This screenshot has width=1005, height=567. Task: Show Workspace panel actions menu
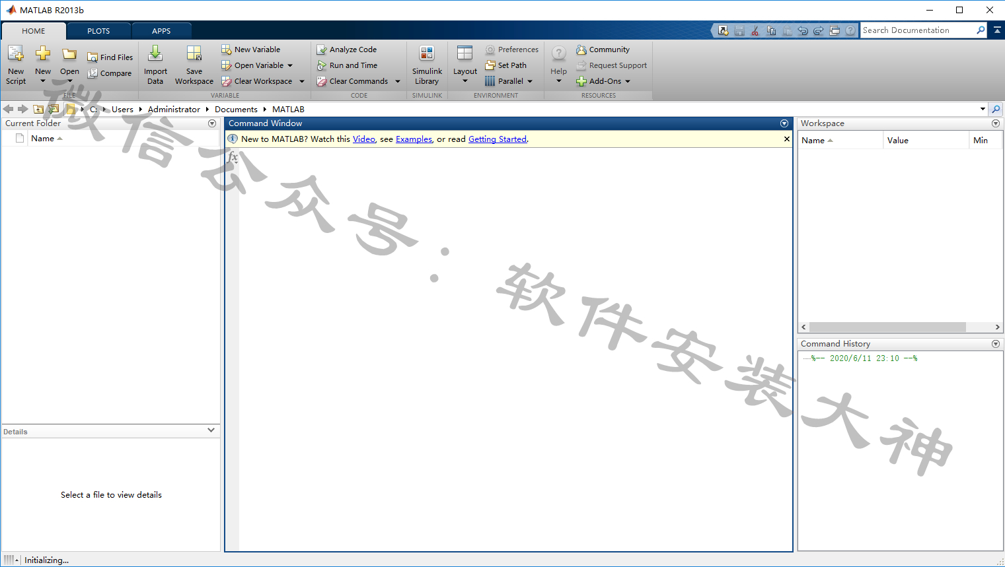[996, 123]
